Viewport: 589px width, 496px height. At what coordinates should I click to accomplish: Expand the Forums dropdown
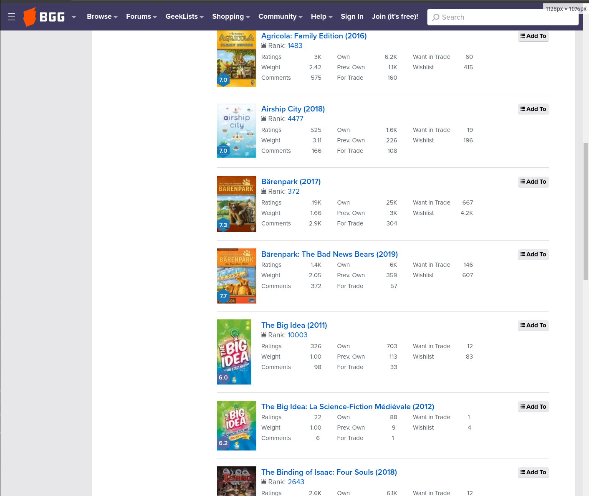141,17
